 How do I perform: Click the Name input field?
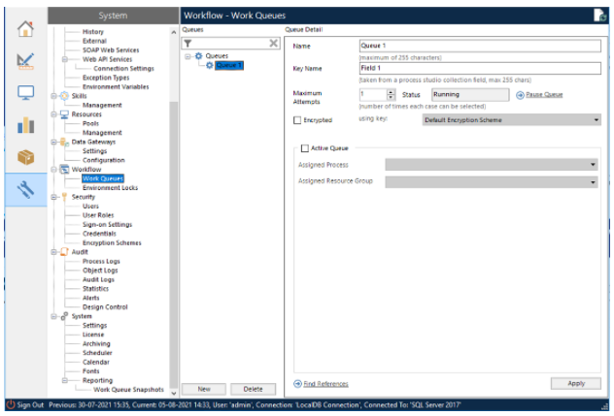[479, 46]
